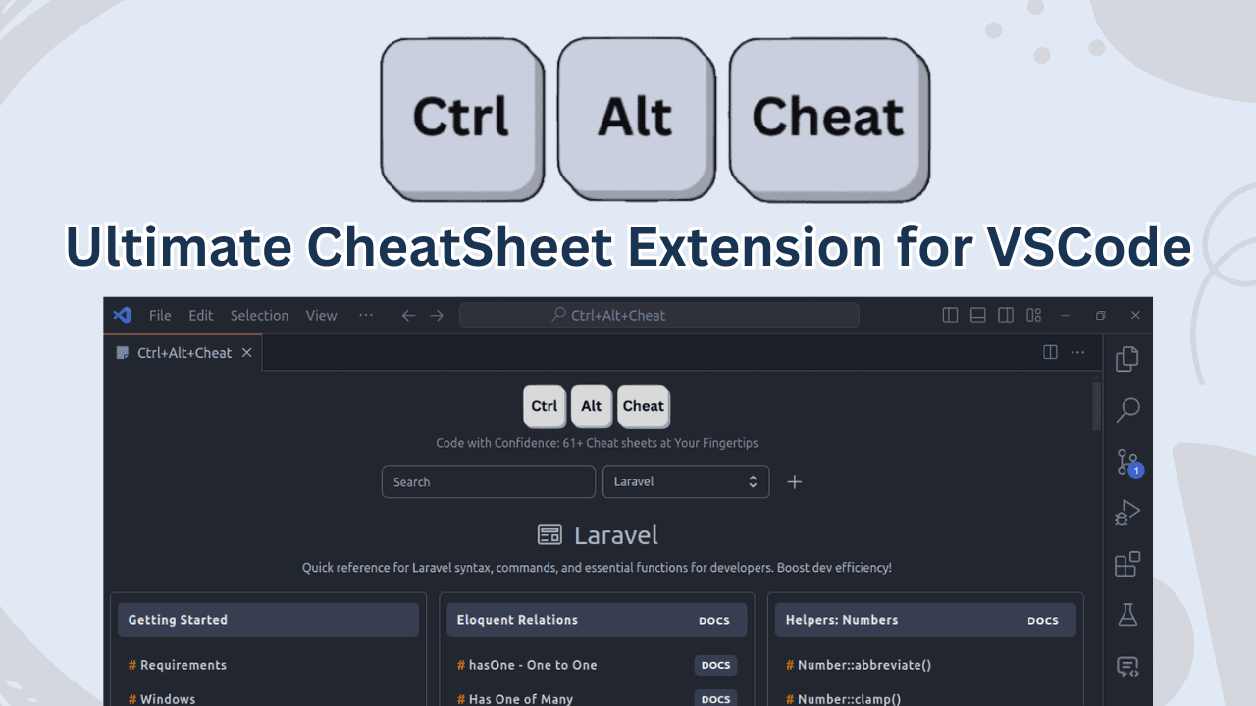Open the Testing flask icon
The image size is (1256, 706).
[1127, 615]
